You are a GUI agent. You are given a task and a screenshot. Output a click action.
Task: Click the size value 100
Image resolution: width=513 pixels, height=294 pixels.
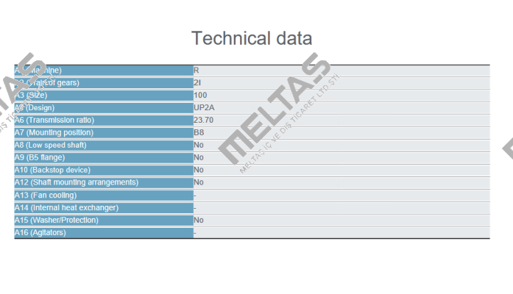[x=200, y=95]
